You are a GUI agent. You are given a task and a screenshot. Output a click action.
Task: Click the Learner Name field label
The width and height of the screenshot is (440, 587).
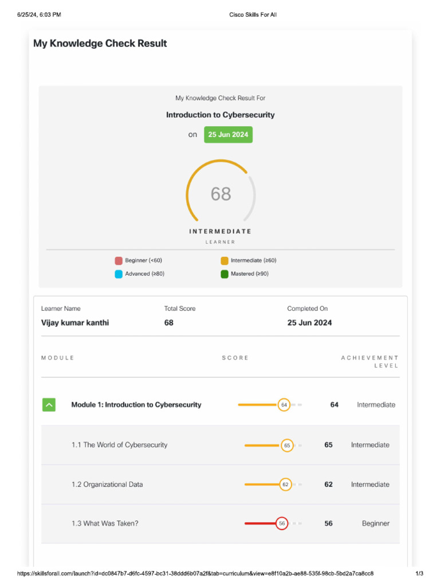click(61, 309)
